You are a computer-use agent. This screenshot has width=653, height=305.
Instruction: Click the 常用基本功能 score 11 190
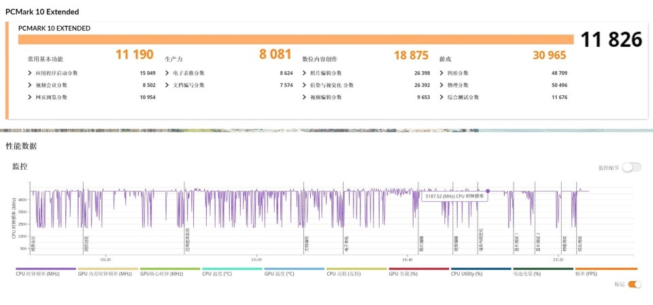click(x=135, y=54)
